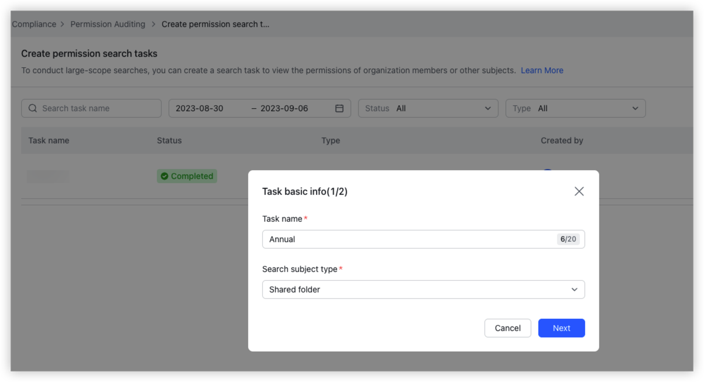Click the Compliance breadcrumb item
The image size is (704, 382).
click(34, 24)
